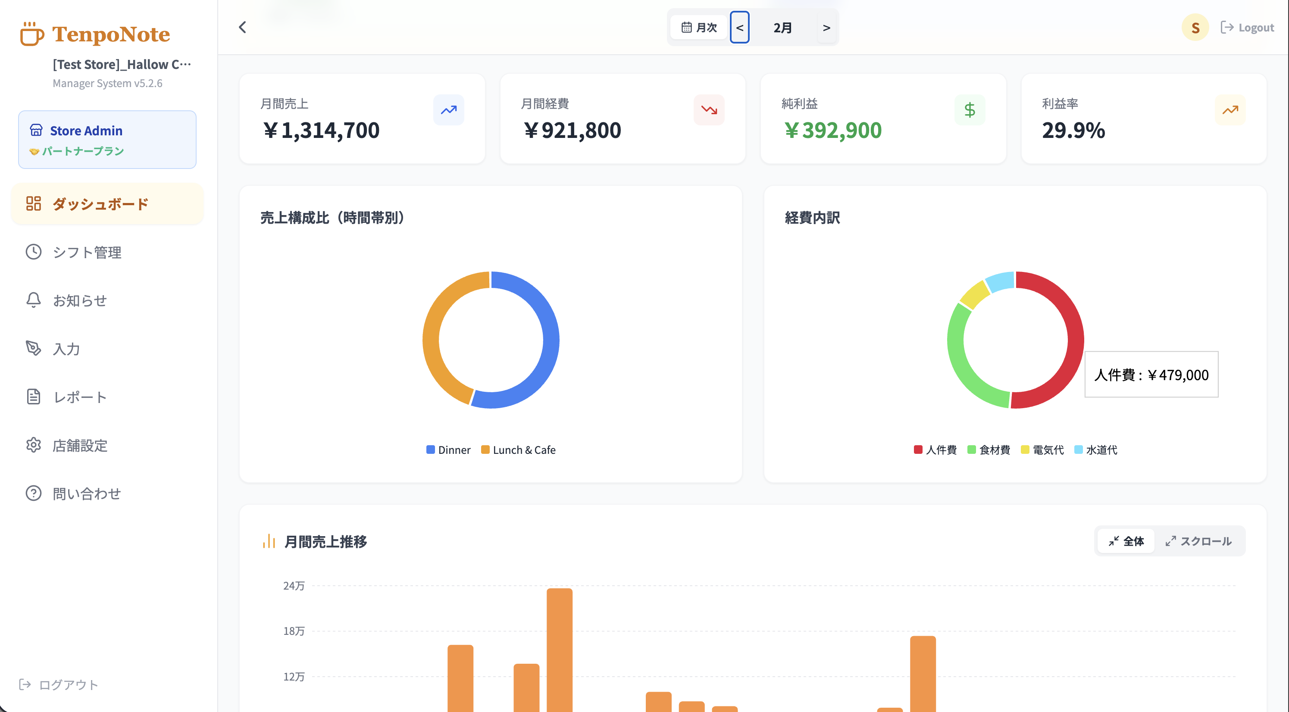Screen dimensions: 1289x712
Task: Toggle the Lunch & Cafe legend item
Action: coord(518,450)
